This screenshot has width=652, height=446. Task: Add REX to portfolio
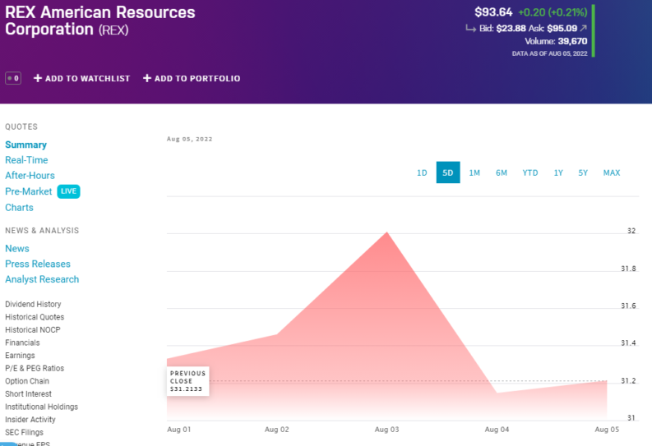(192, 78)
